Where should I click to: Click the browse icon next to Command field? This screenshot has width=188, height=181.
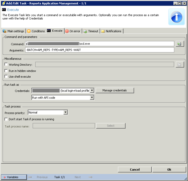pos(179,44)
